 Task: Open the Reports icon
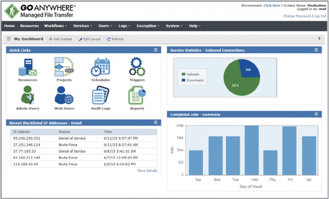(x=137, y=95)
